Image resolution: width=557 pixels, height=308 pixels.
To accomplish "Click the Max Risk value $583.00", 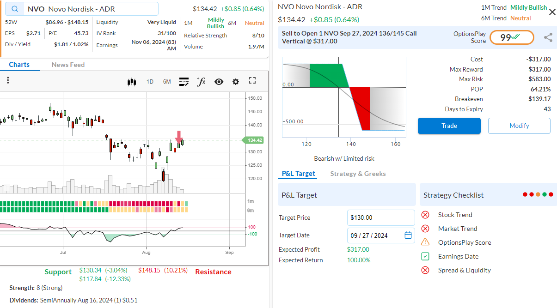I will click(539, 79).
